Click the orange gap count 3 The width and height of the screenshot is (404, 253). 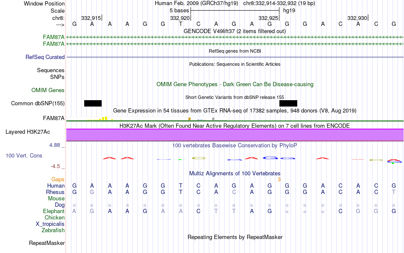coord(279,180)
